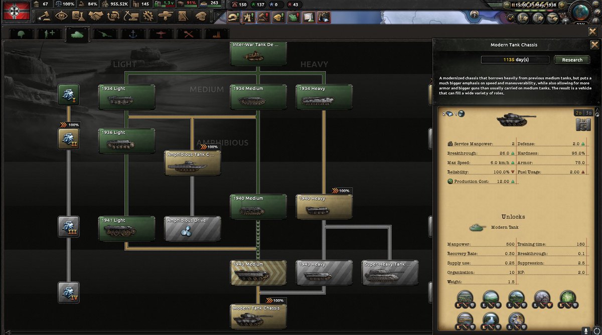
Task: Open the army helmet alert notification
Action: 233,17
